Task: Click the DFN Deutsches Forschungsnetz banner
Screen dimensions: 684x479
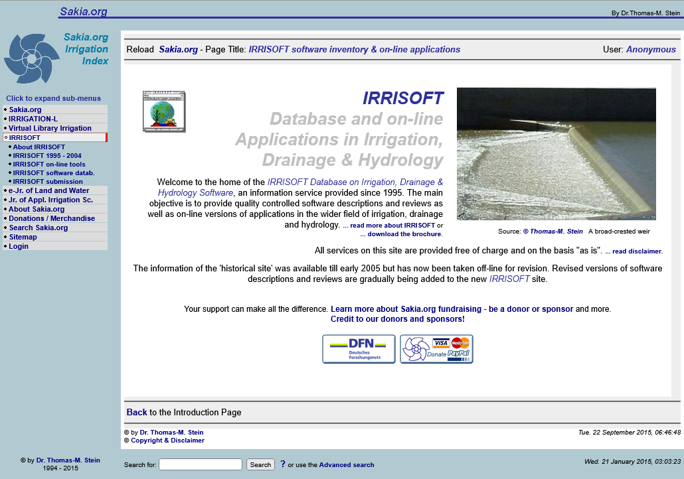Action: pyautogui.click(x=359, y=349)
